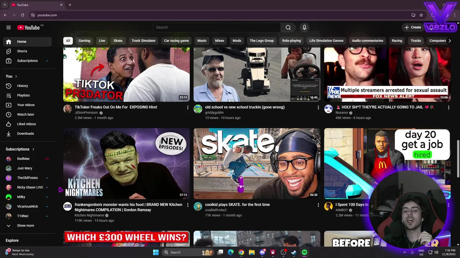Reload the page in the browser

[22, 15]
